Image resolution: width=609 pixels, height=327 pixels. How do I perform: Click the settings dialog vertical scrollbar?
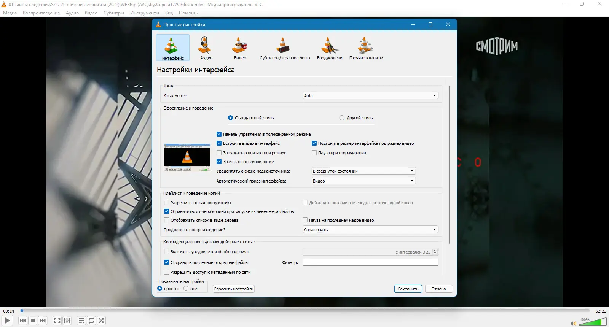[x=450, y=165]
